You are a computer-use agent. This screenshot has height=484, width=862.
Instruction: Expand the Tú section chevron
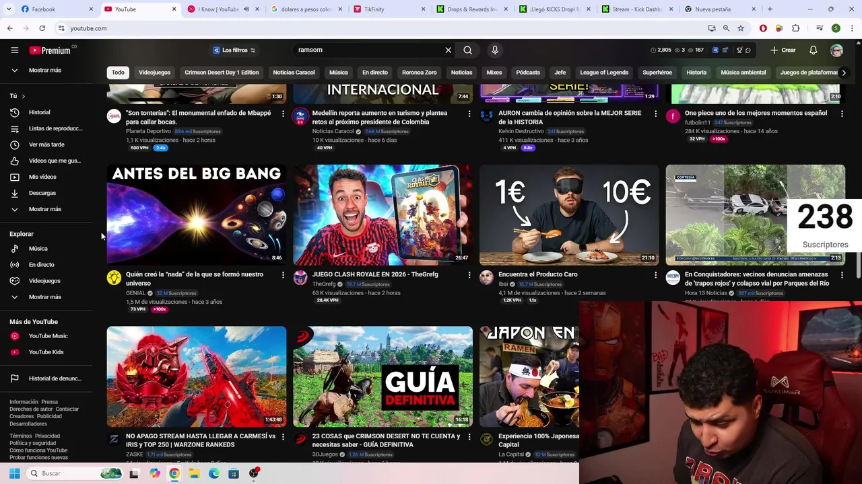point(23,96)
